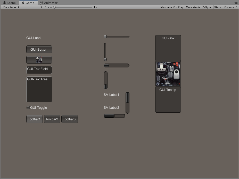Select Toolbar1 in the toolbar group
The height and width of the screenshot is (179, 239).
(x=34, y=119)
